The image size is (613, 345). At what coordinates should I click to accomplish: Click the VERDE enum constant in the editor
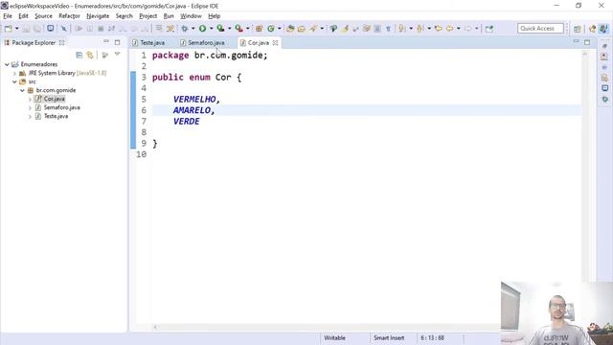(x=187, y=122)
